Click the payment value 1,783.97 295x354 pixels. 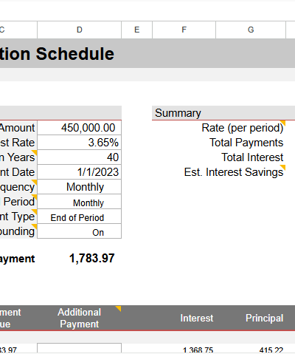(92, 259)
